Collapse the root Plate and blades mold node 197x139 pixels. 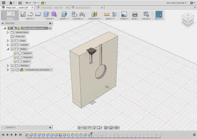[5, 28]
